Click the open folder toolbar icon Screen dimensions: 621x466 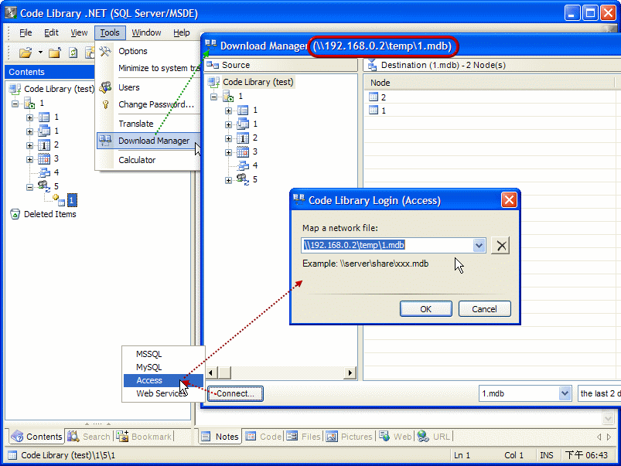(x=26, y=53)
